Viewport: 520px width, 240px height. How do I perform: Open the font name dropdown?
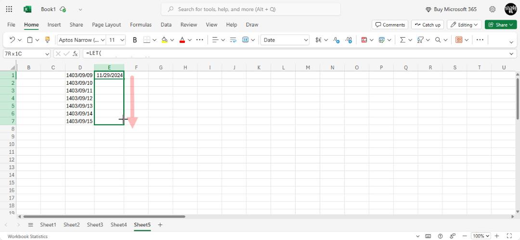click(103, 40)
